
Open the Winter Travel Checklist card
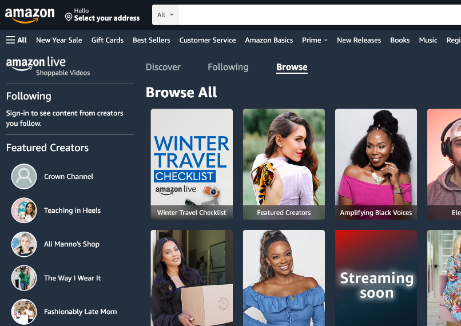coord(192,164)
